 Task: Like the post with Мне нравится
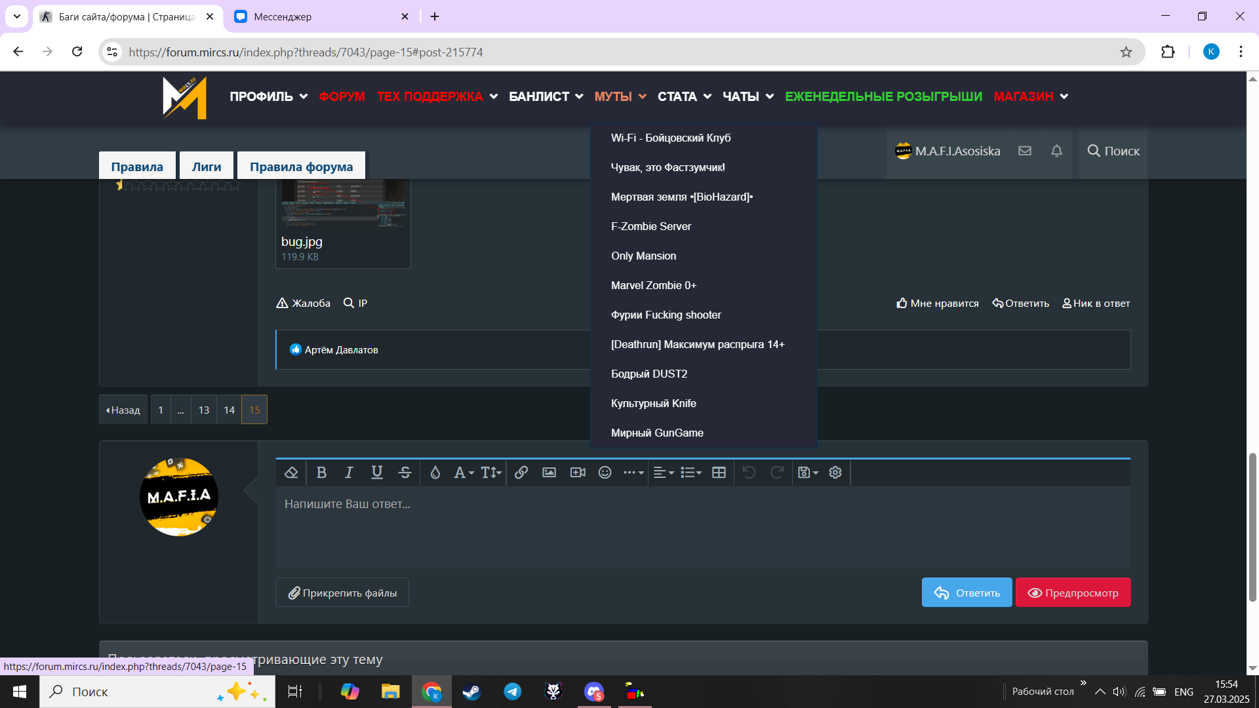938,304
